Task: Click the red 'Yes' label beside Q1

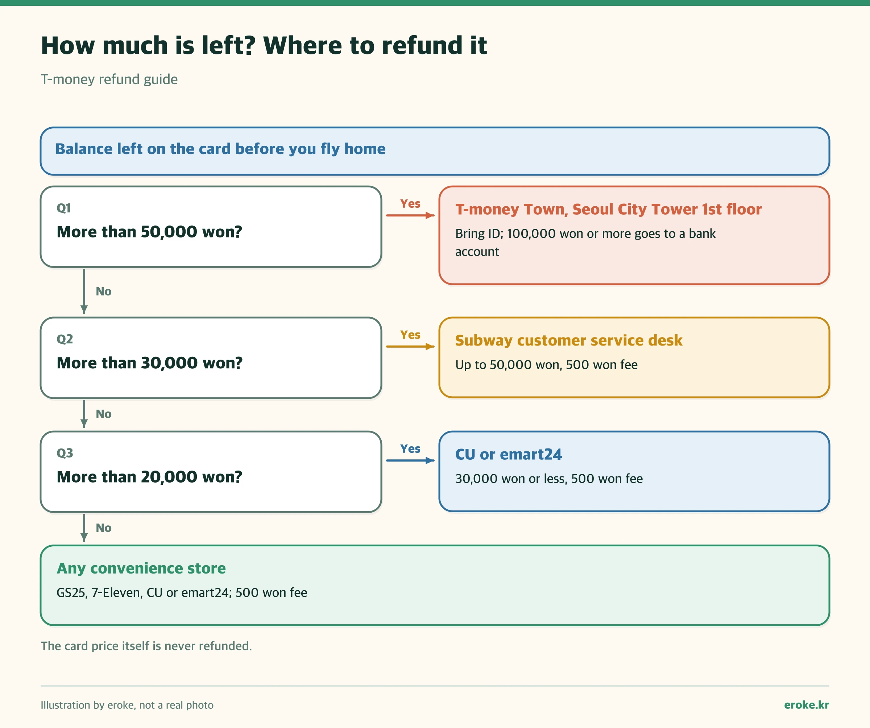Action: point(410,204)
